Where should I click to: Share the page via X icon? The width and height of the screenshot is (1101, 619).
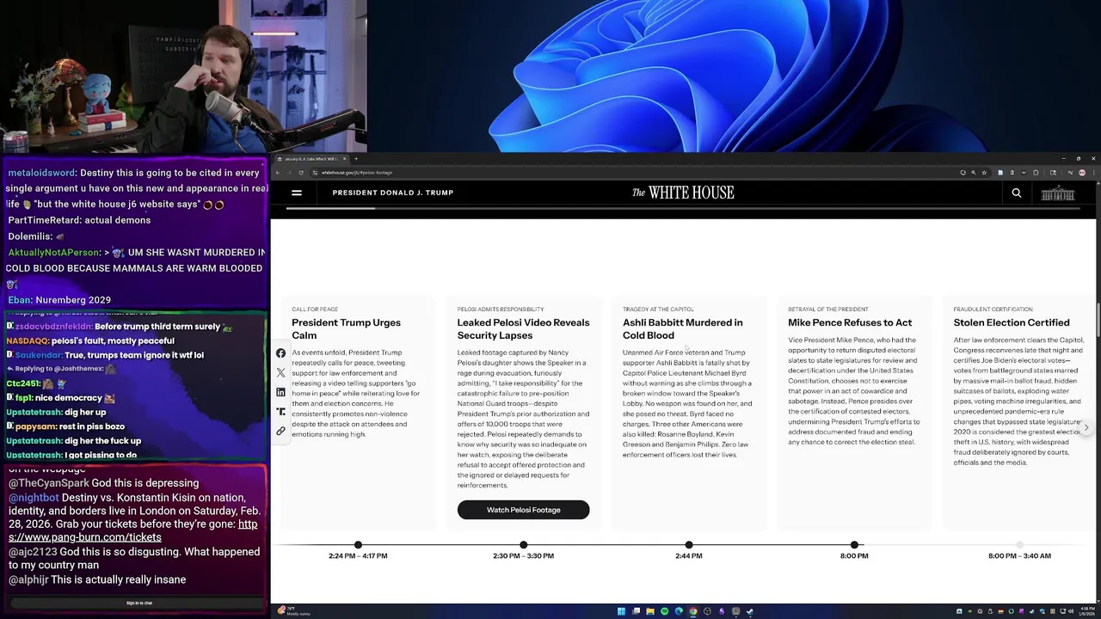pos(280,372)
